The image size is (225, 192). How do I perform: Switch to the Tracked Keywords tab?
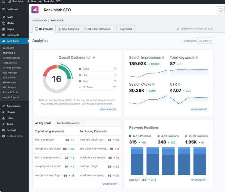(68, 123)
